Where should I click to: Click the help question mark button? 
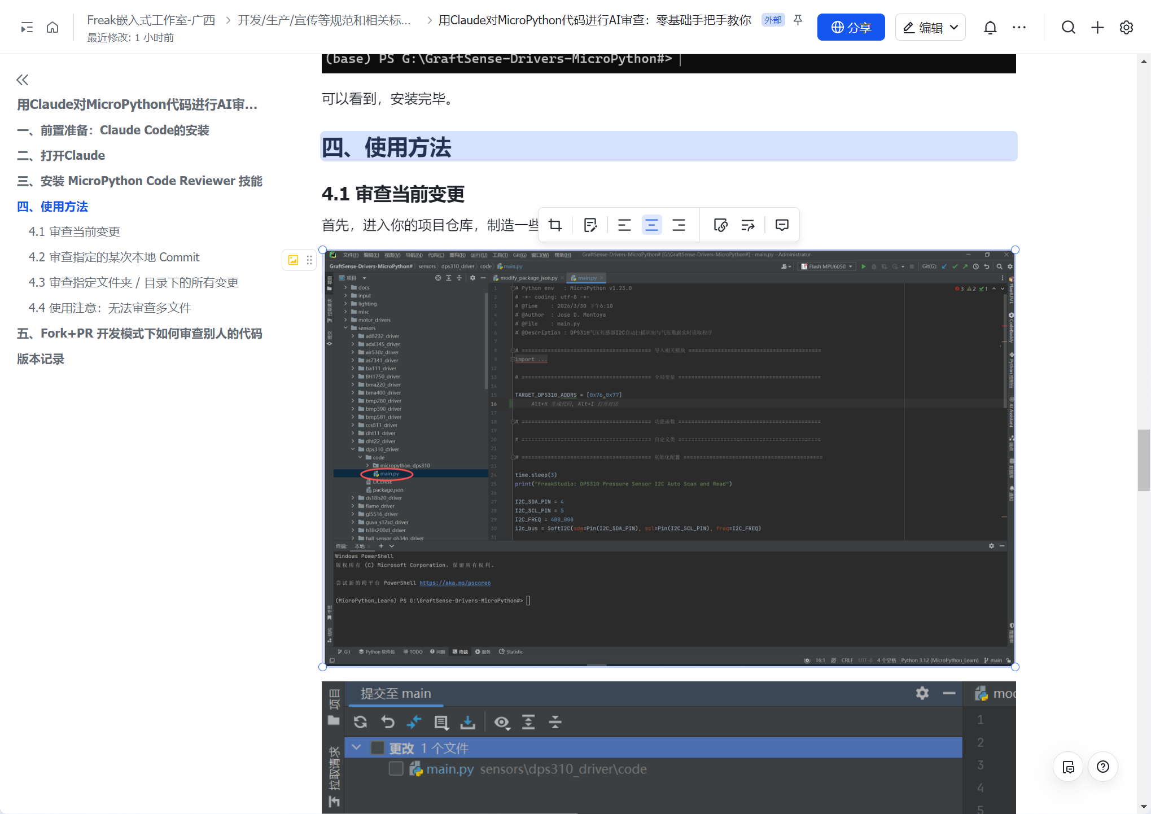point(1102,767)
